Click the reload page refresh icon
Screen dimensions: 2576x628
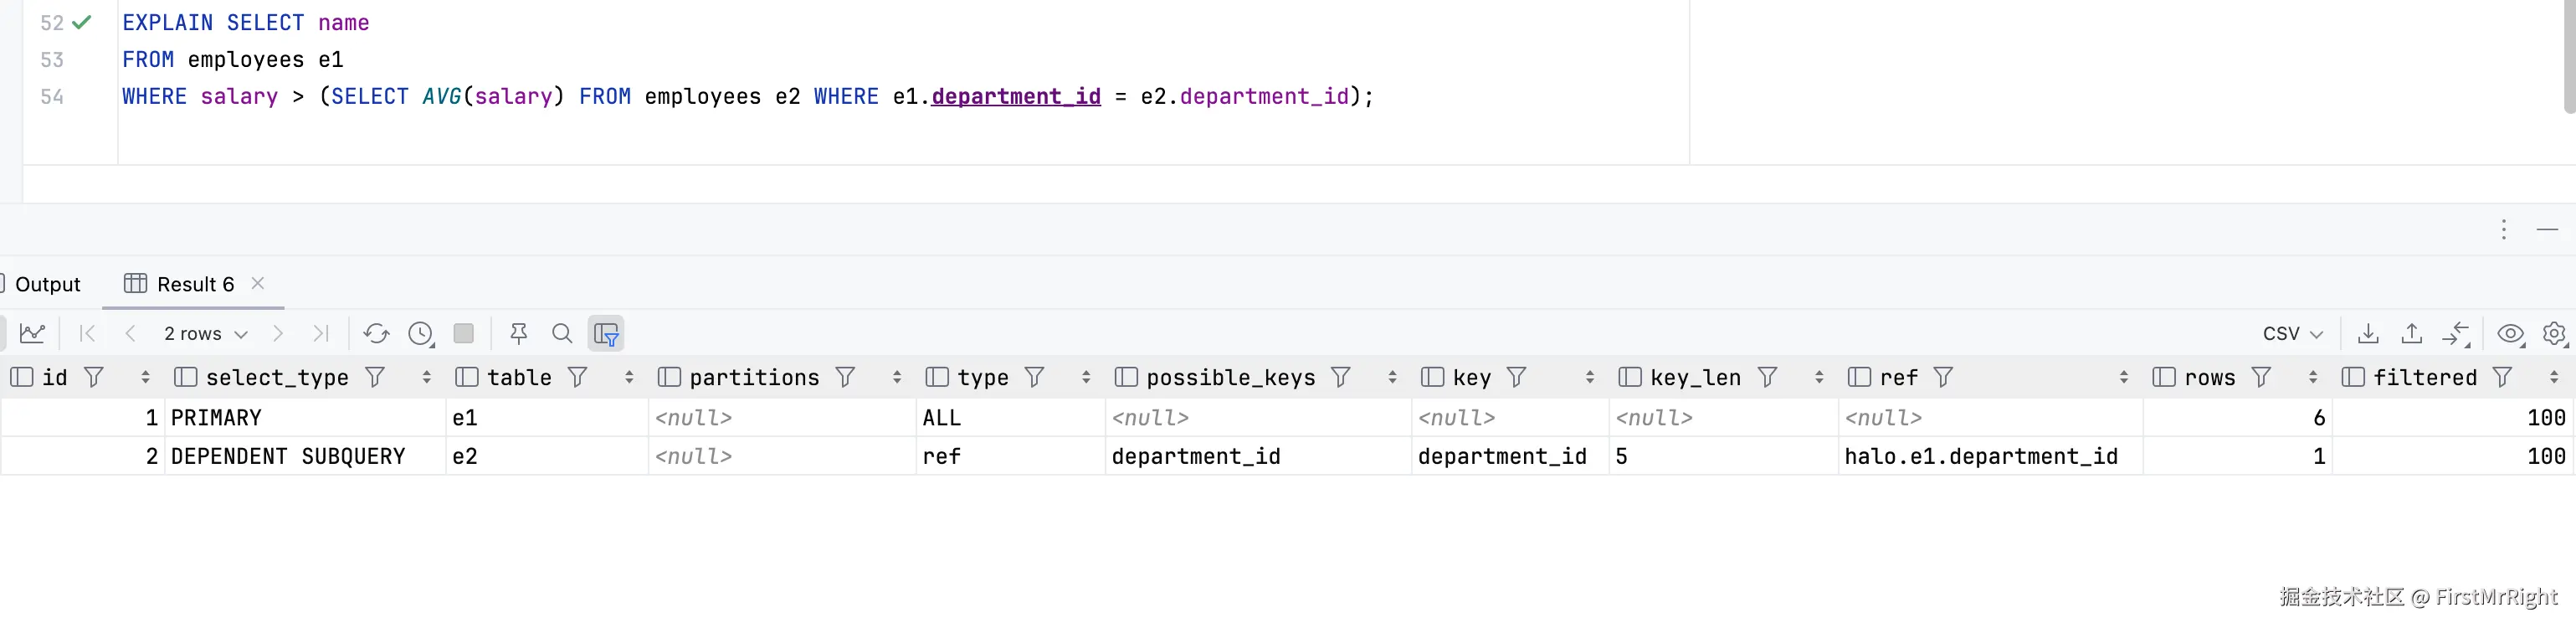[x=376, y=333]
